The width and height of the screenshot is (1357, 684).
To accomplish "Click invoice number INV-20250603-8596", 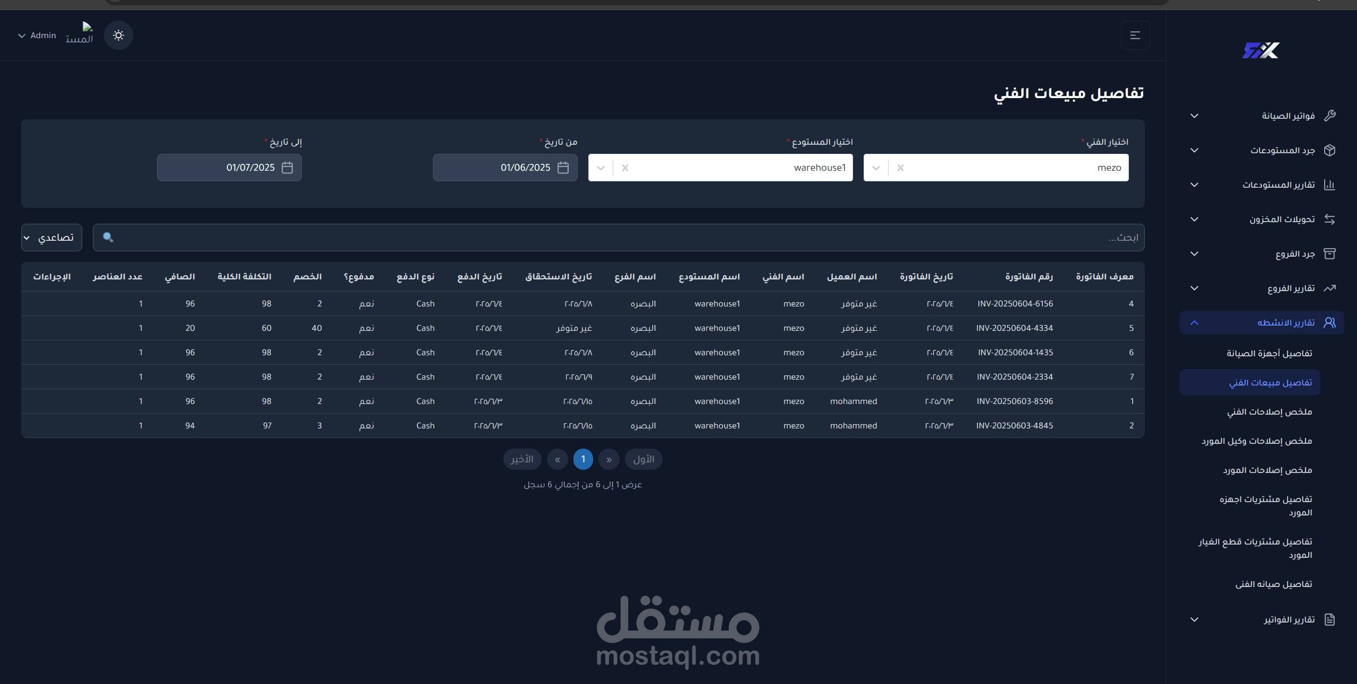I will coord(1015,401).
